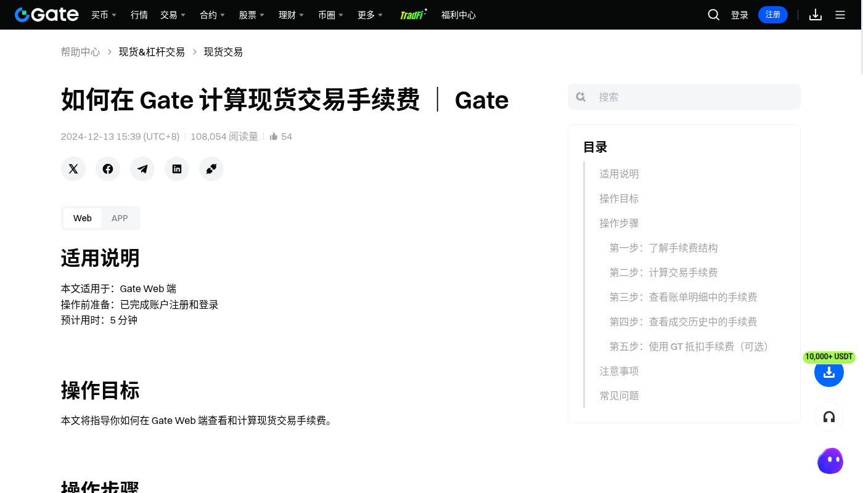The height and width of the screenshot is (493, 863).
Task: Jump to 注意事项 in table of contents
Action: 619,371
